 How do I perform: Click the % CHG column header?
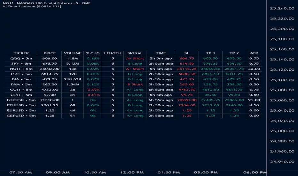tap(93, 53)
